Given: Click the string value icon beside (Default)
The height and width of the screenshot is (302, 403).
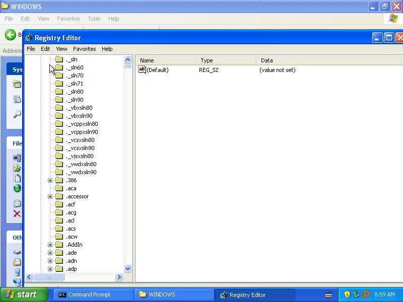Looking at the screenshot, I should [x=142, y=69].
